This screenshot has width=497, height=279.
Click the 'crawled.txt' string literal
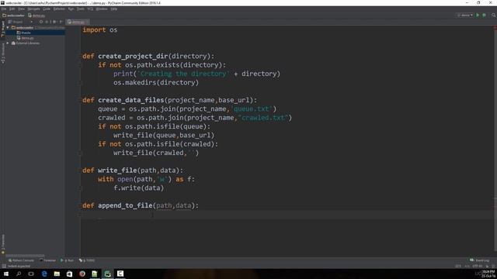(x=264, y=118)
